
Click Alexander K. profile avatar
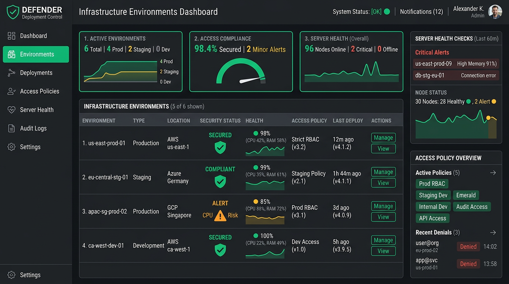pos(495,12)
